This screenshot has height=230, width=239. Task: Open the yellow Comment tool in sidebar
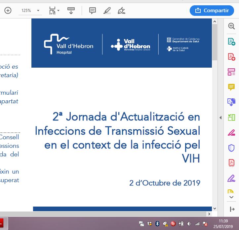click(231, 87)
